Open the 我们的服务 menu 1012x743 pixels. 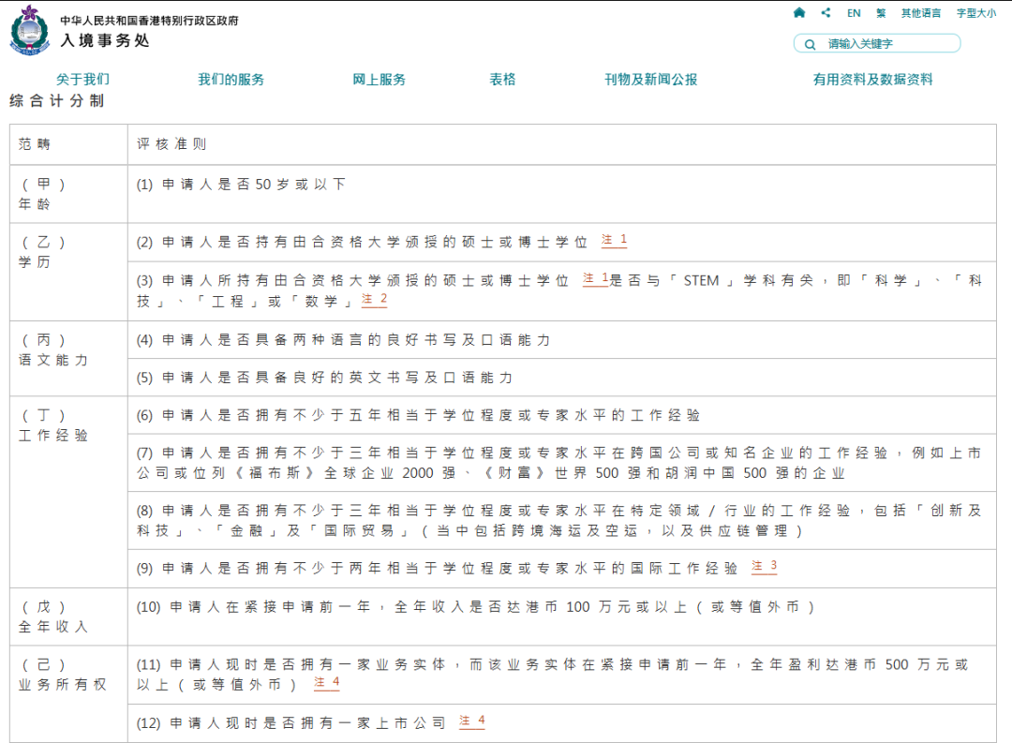[x=231, y=80]
